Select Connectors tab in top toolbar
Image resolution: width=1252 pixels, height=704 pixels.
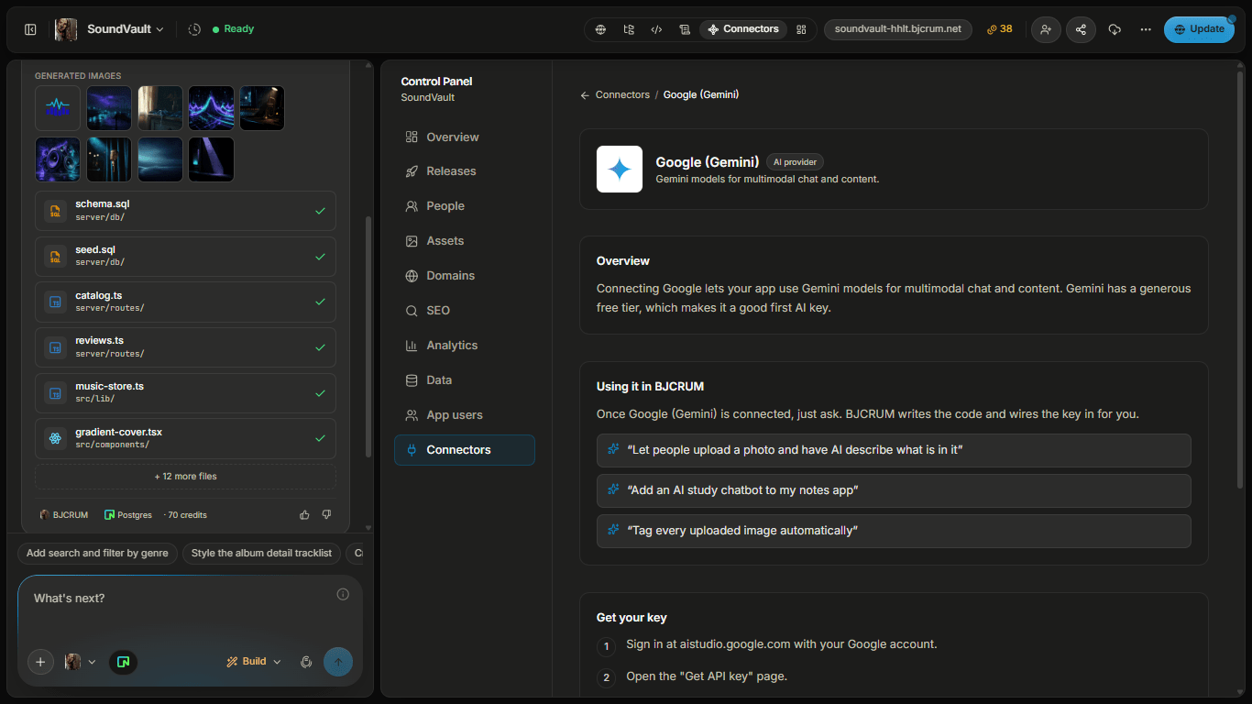743,29
